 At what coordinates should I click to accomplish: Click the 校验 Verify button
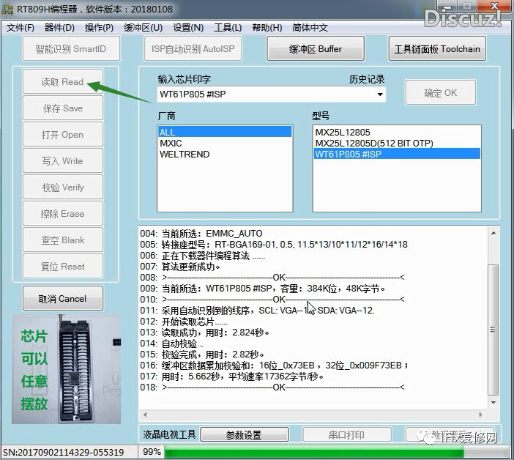point(63,188)
